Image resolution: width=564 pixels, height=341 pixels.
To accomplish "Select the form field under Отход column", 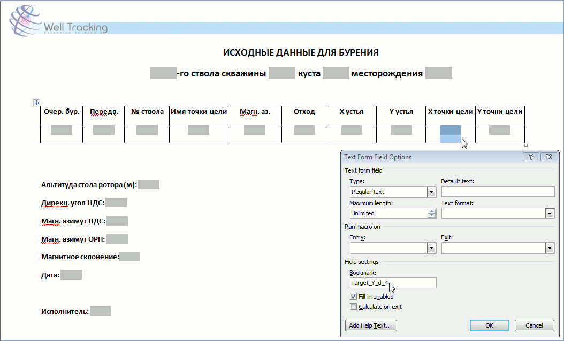I will (x=304, y=129).
